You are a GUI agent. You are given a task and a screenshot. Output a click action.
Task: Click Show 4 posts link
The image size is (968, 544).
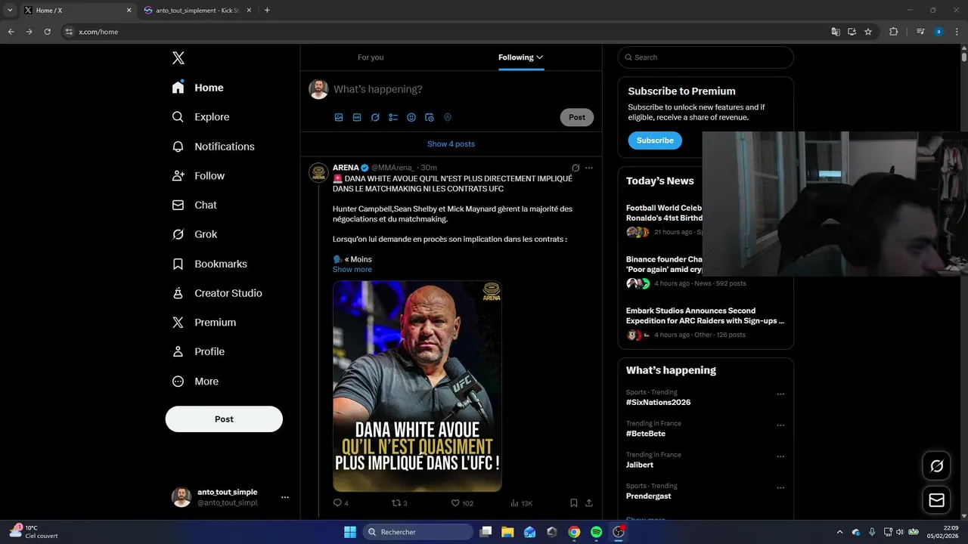[451, 144]
